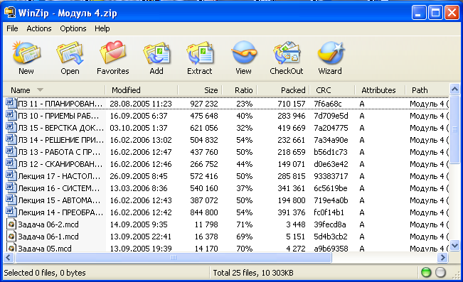The image size is (463, 282).
Task: Click the CRC value 719e4a0b
Action: click(331, 200)
